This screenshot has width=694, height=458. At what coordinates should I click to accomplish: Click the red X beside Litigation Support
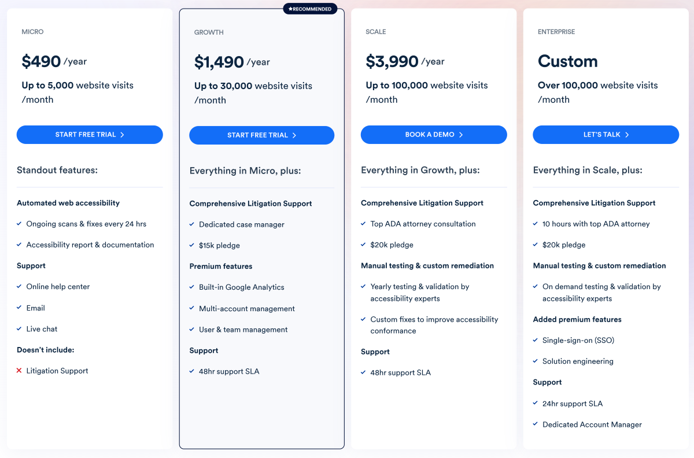[19, 371]
